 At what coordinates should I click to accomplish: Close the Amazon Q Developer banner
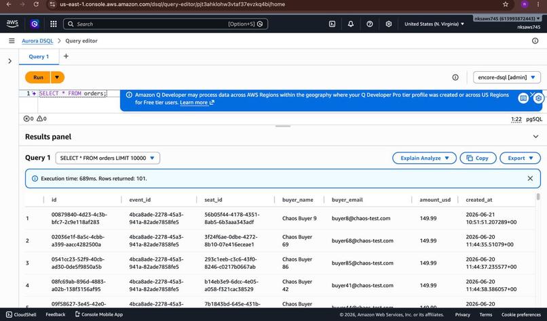pyautogui.click(x=532, y=94)
